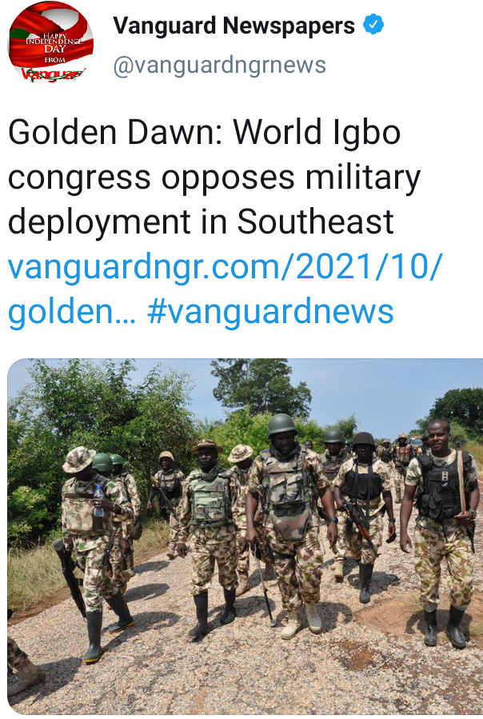Click the word Southeast in the tweet
Viewport: 483px width, 719px height.
pyautogui.click(x=315, y=222)
